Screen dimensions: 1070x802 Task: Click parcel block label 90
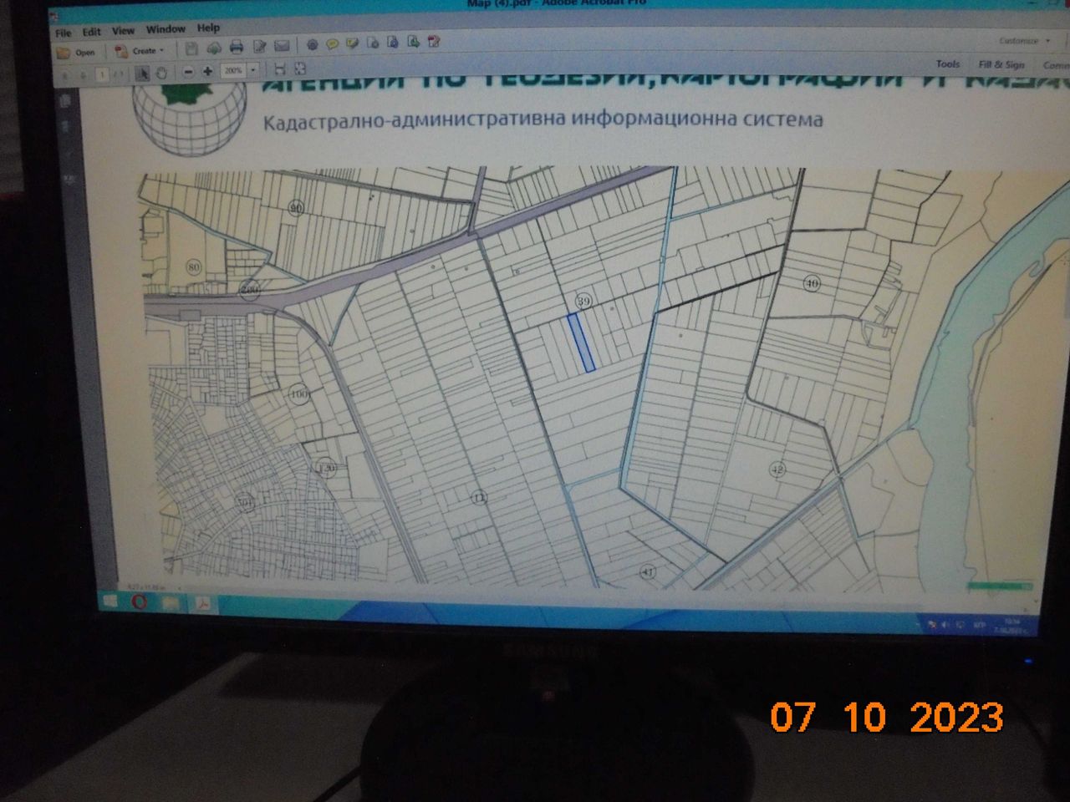click(x=295, y=207)
